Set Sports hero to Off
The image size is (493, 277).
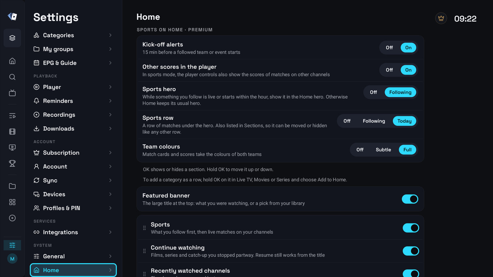click(x=373, y=92)
